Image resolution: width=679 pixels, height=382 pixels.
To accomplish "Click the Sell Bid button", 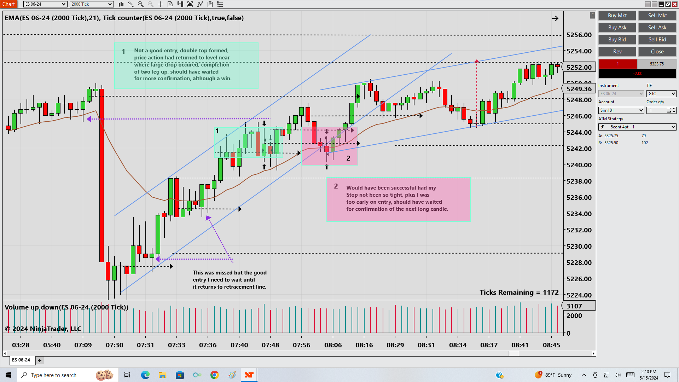I will (657, 40).
